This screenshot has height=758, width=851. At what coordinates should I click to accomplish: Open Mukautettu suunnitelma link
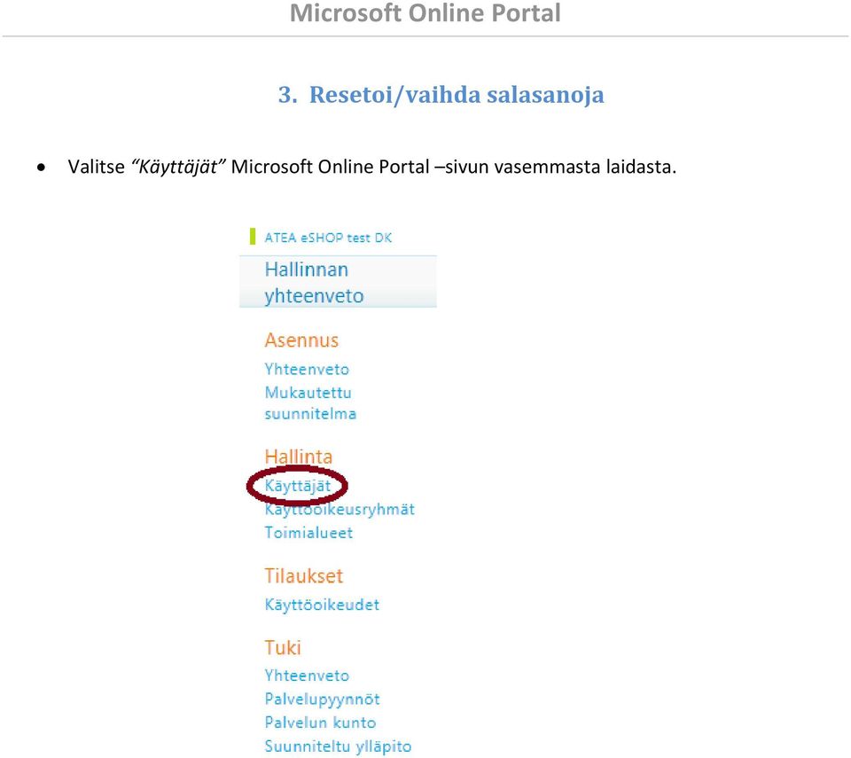click(x=310, y=402)
